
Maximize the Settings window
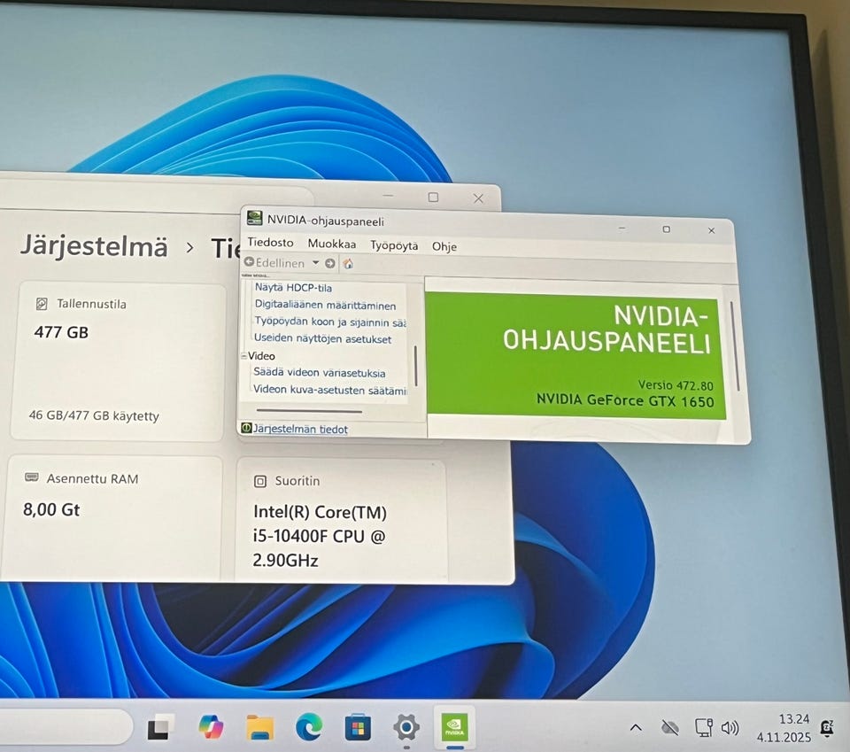(x=433, y=197)
